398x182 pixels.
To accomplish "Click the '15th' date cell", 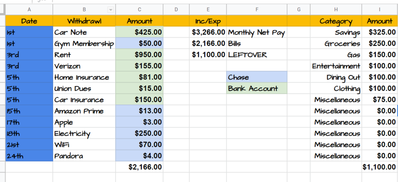I will [29, 111].
